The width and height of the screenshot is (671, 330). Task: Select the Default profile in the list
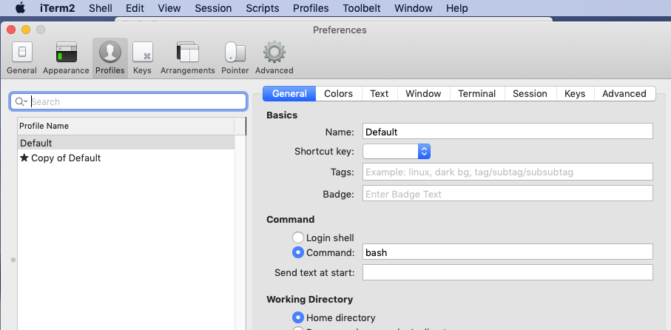coord(127,143)
